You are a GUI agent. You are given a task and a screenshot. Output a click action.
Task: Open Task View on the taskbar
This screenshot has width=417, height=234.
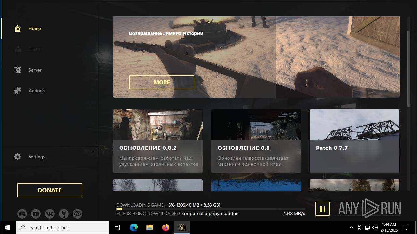117,227
